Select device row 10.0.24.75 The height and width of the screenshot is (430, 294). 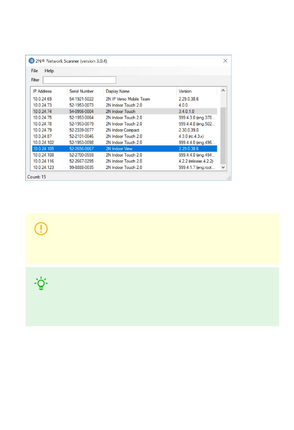click(x=124, y=117)
